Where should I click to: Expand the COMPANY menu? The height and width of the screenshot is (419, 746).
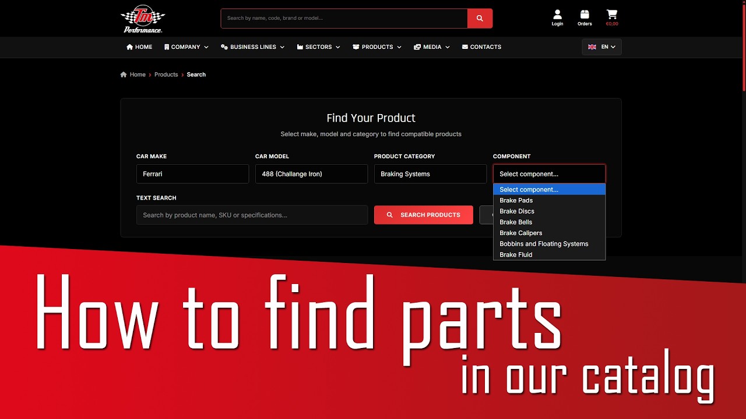186,47
